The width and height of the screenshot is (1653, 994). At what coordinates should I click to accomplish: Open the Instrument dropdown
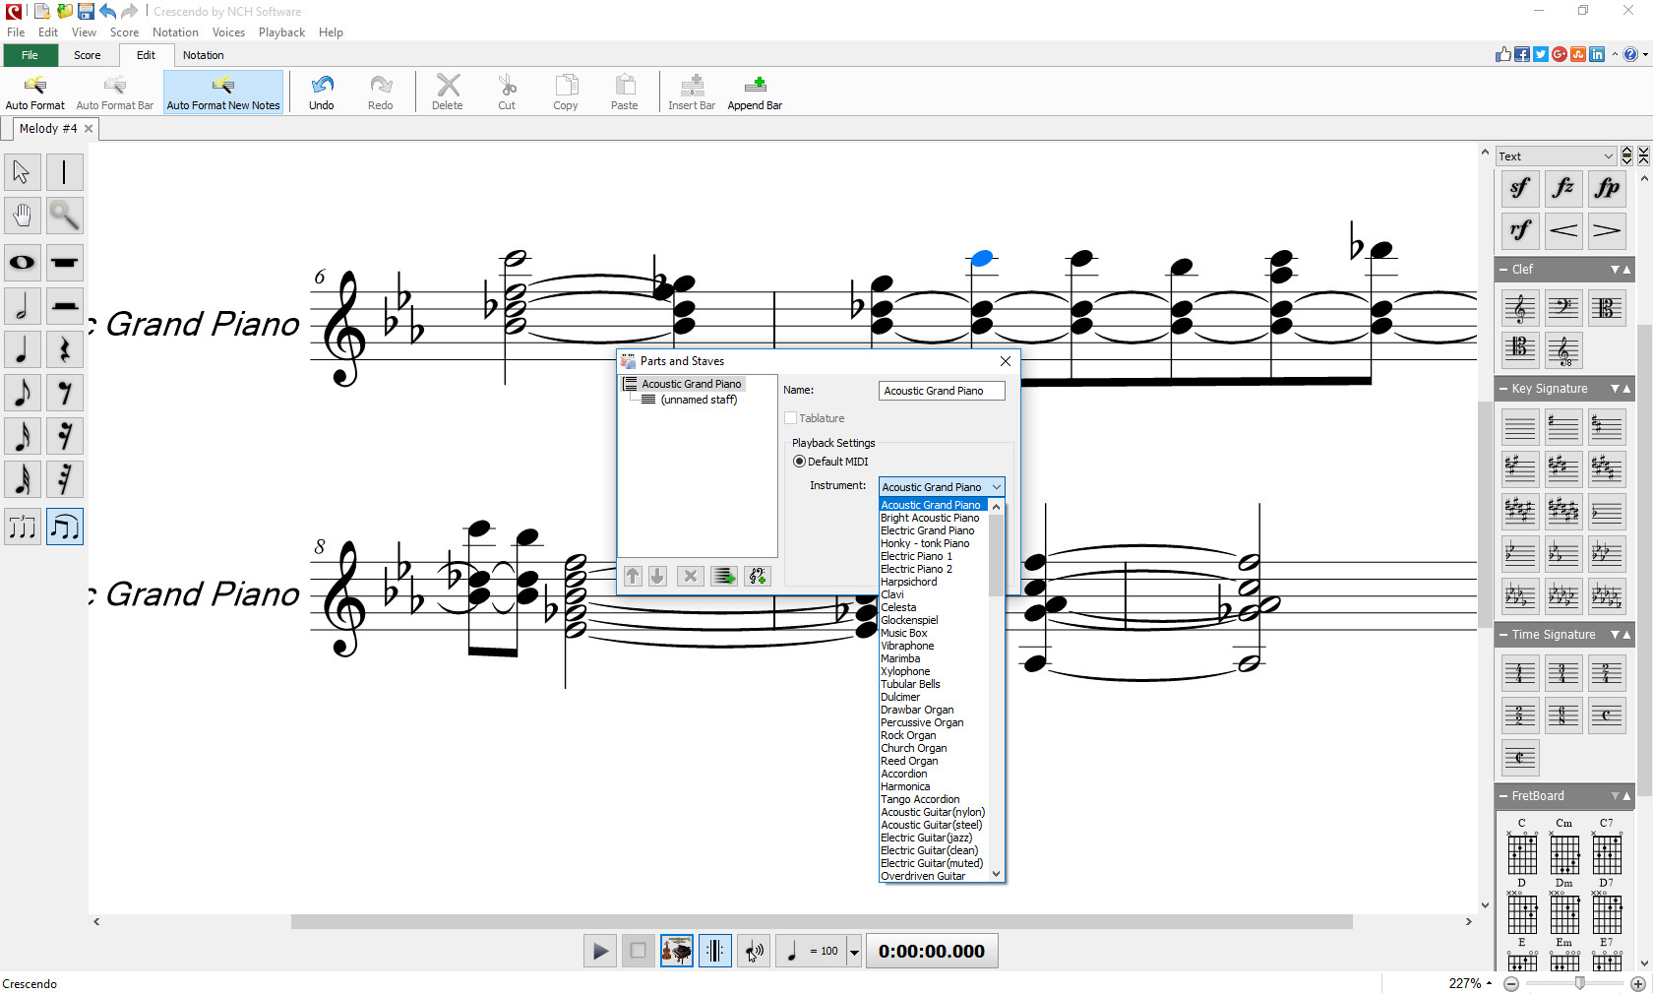pos(996,486)
